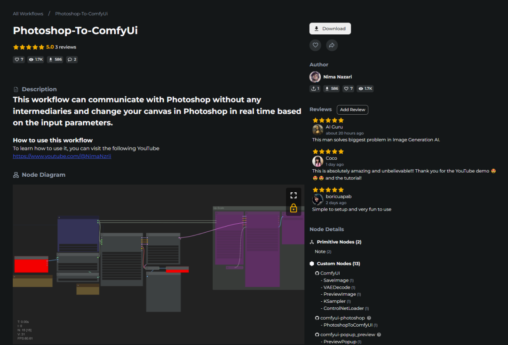This screenshot has width=508, height=345.
Task: Click the 3 reviews rating text
Action: (x=65, y=47)
